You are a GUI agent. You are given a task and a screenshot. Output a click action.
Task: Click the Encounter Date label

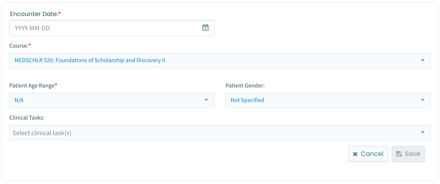tap(34, 14)
